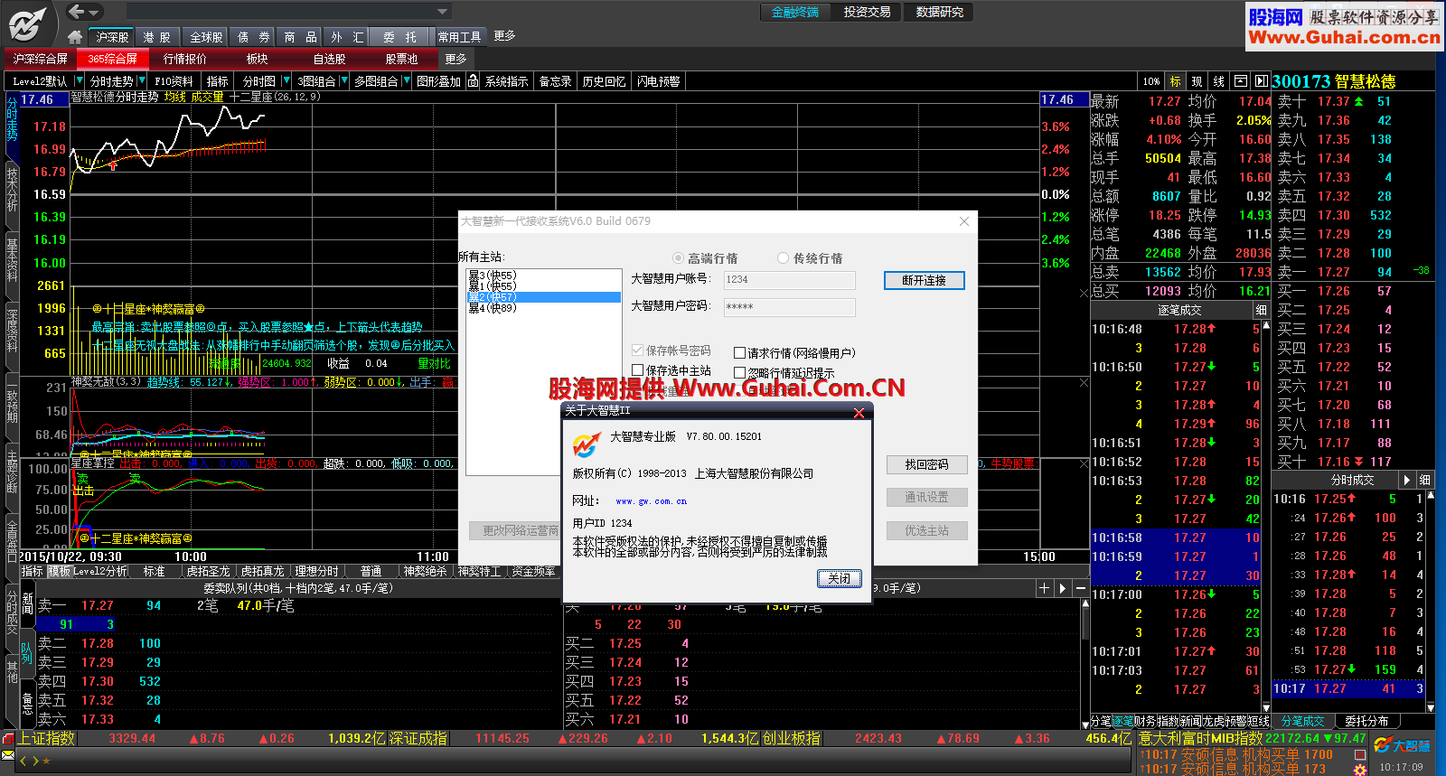The height and width of the screenshot is (776, 1446).
Task: Open the 多图组合 dropdown arrow
Action: click(x=407, y=81)
